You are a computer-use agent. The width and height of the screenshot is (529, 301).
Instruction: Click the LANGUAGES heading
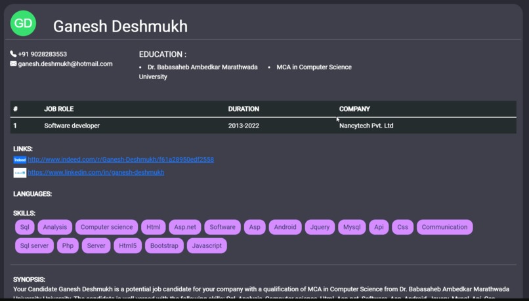pos(32,194)
